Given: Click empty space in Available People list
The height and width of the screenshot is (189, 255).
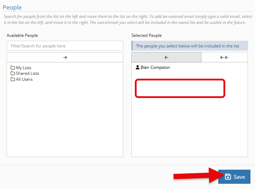Looking at the screenshot, I should [x=65, y=119].
